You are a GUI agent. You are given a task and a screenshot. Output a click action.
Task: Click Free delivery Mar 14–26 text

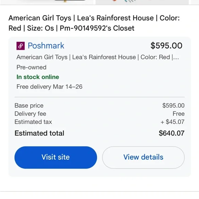click(49, 87)
